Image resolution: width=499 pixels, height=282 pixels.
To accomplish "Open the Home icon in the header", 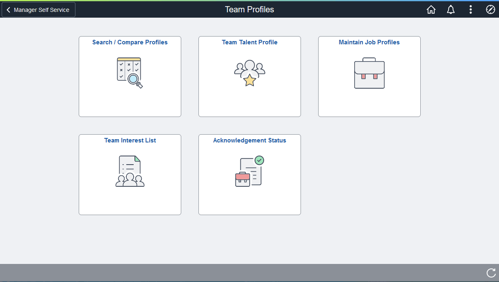I will point(431,9).
